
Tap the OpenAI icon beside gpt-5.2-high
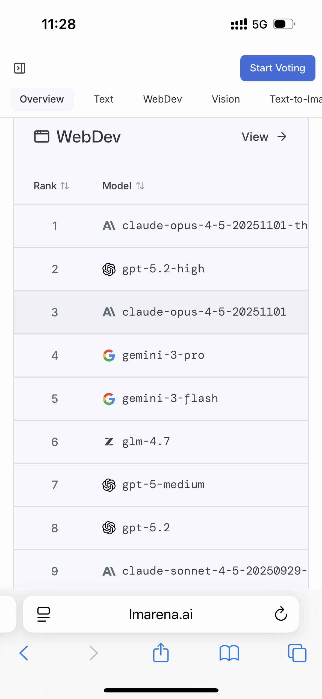(x=109, y=269)
